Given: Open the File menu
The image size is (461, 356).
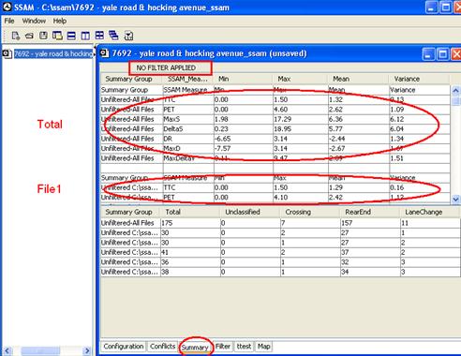Looking at the screenshot, I should [x=9, y=21].
